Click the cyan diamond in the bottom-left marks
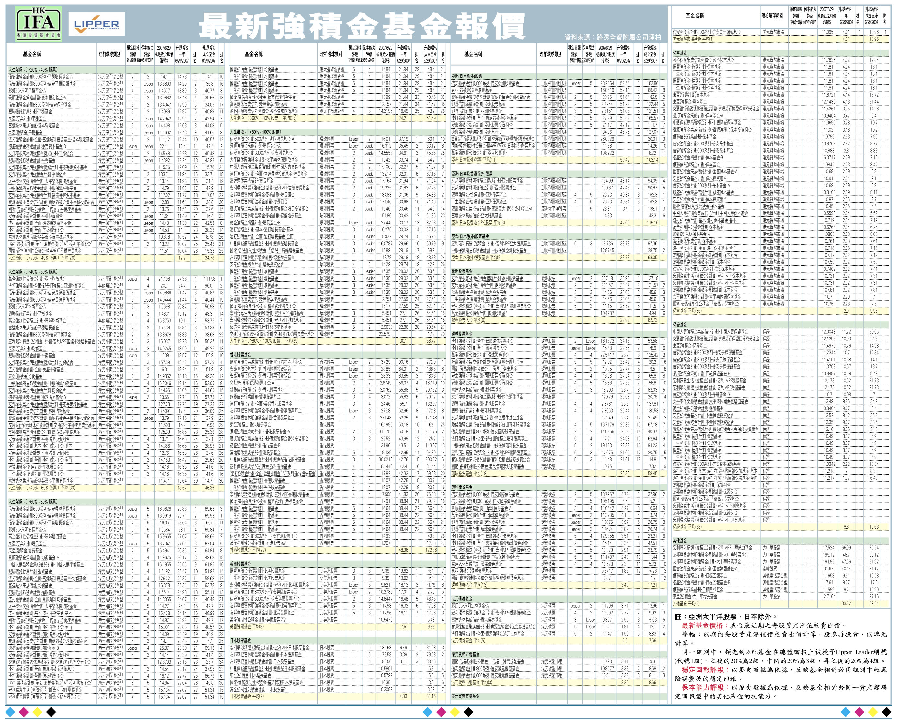Viewport: 899px width, 723px height. [x=11, y=712]
